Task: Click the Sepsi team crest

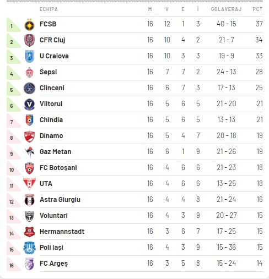Action: 29,72
